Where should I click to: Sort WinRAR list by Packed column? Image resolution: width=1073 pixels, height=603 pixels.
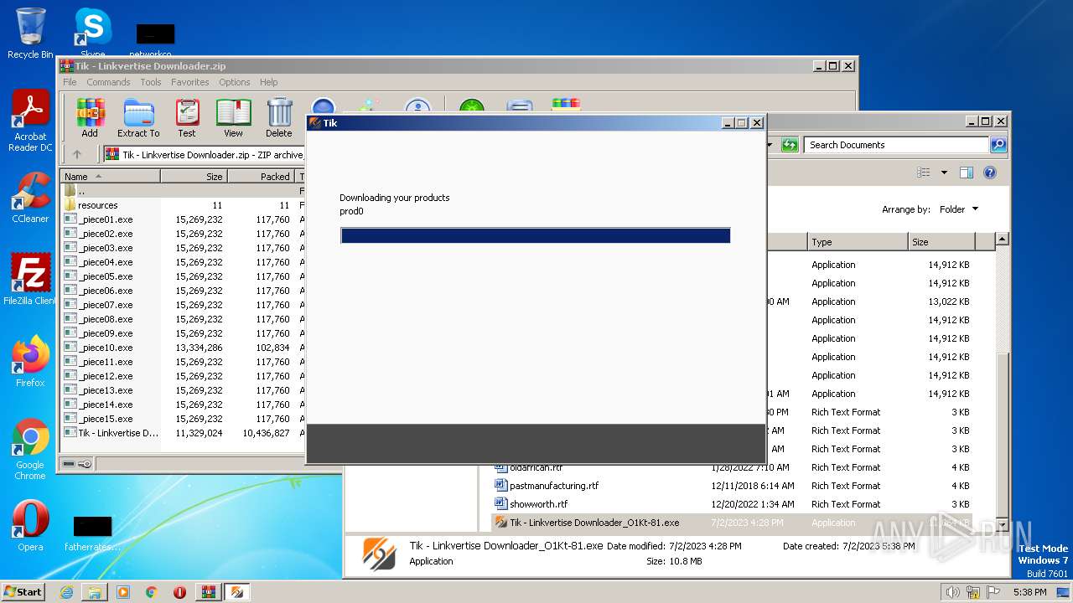pos(261,177)
